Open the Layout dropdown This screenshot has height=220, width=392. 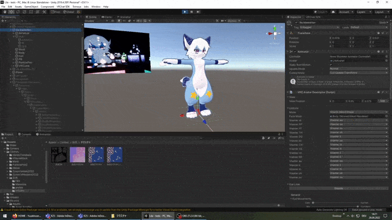pyautogui.click(x=382, y=12)
